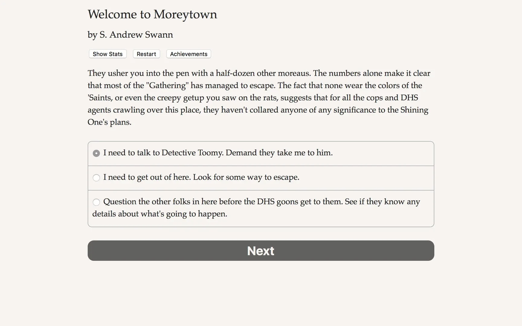Viewport: 522px width, 326px height.
Task: Click the 'Demand they take me to him' text
Action: pos(279,153)
